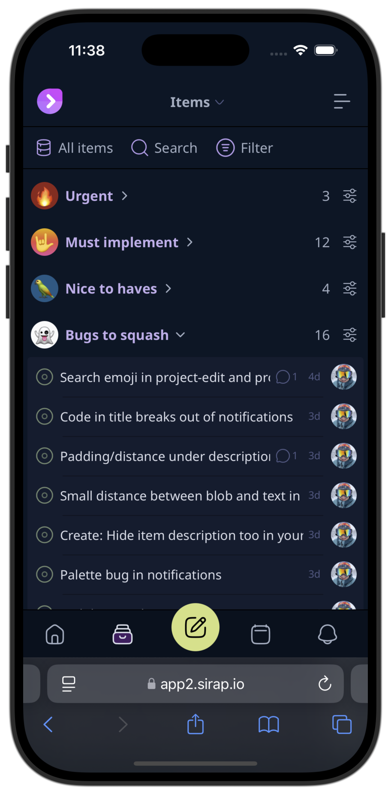Collapse the Bugs to squash group
Image resolution: width=391 pixels, height=788 pixels.
[x=180, y=335]
